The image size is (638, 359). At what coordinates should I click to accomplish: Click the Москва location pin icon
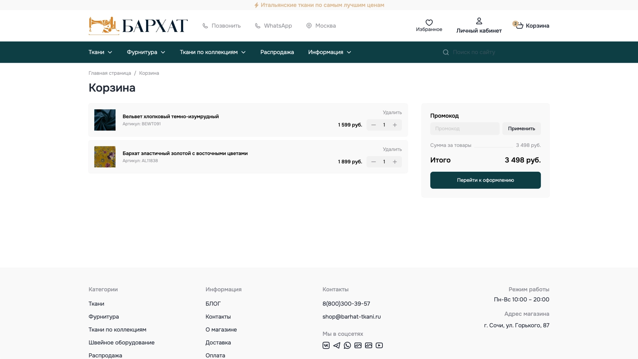click(x=309, y=26)
